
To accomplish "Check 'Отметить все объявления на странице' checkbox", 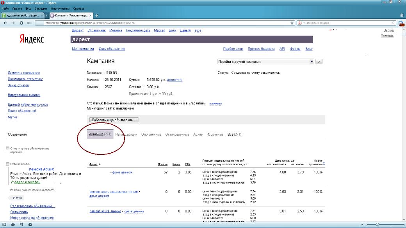I will tap(8, 148).
